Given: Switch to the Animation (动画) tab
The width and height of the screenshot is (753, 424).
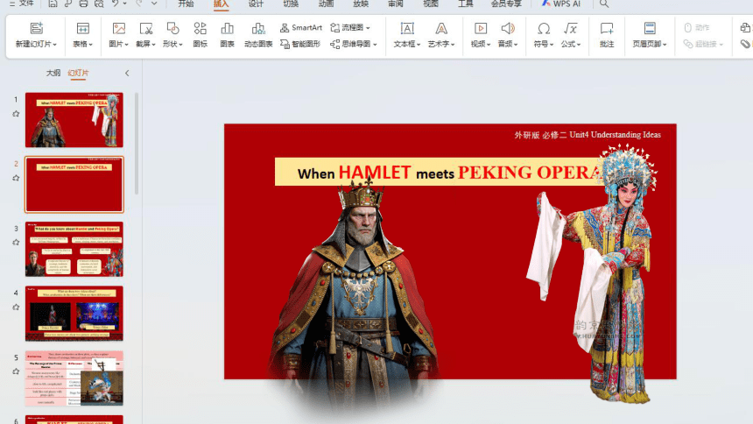Looking at the screenshot, I should point(326,4).
